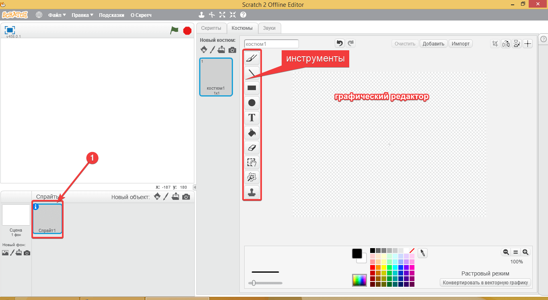Click the block help question mark
The image size is (548, 300).
click(243, 15)
